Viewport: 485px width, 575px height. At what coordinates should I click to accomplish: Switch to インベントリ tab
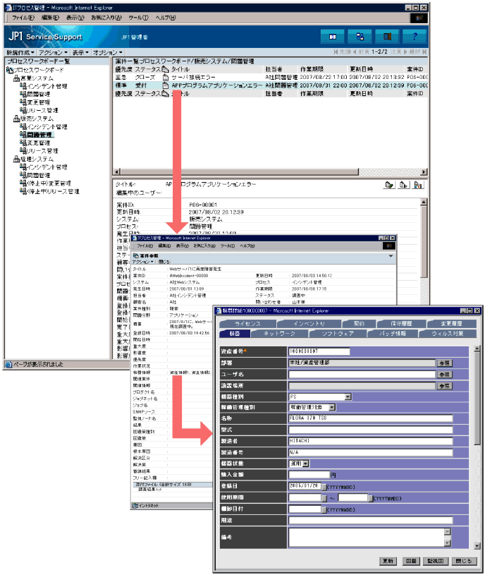pyautogui.click(x=309, y=323)
